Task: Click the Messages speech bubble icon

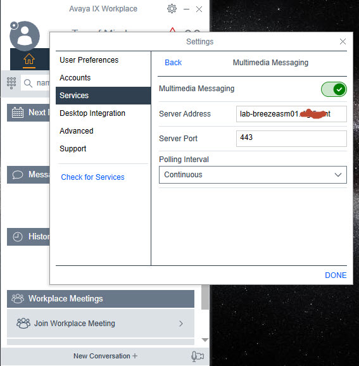Action: [18, 175]
